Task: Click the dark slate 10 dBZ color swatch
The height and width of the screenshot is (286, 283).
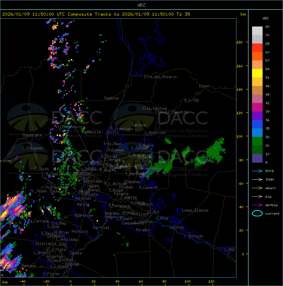Action: click(257, 158)
